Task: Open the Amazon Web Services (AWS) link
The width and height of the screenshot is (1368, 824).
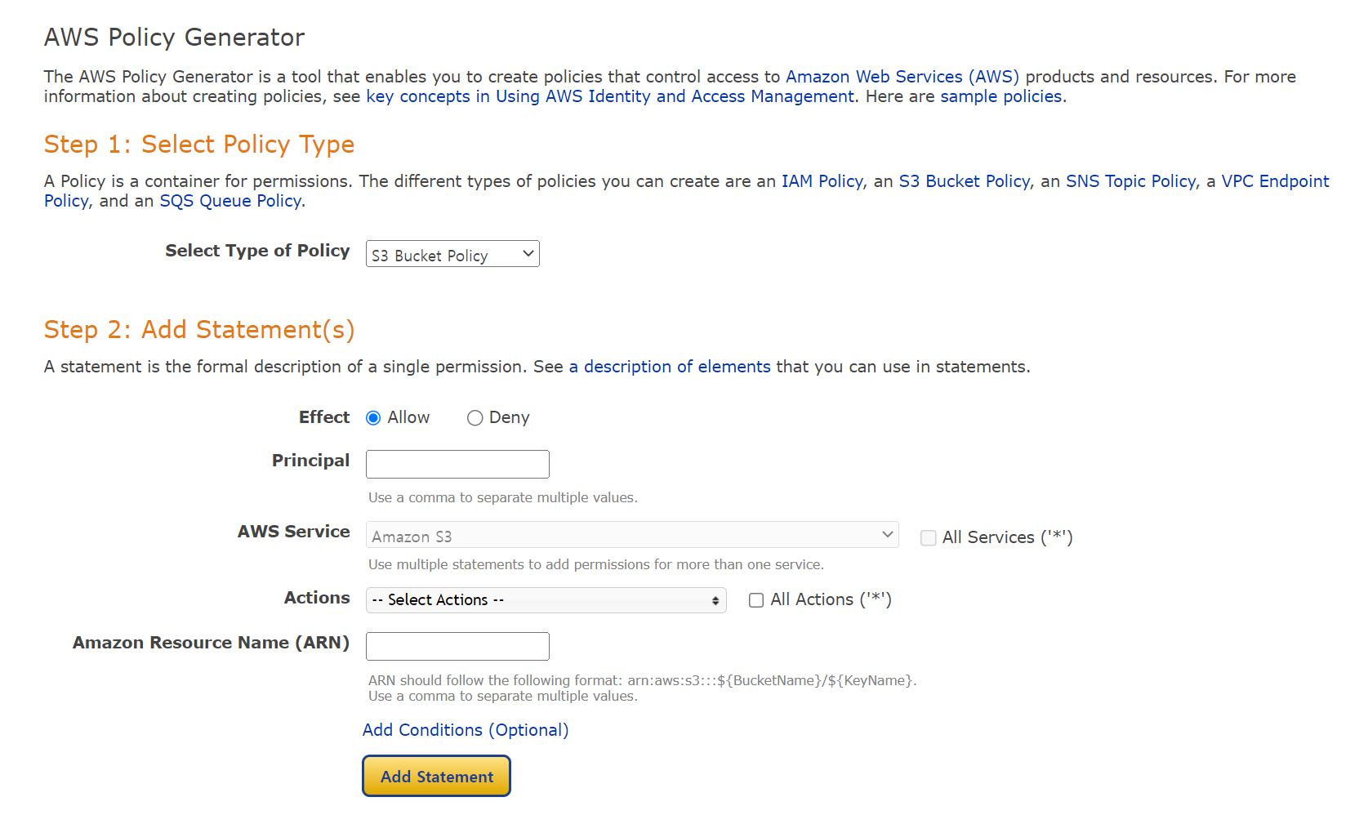Action: 902,77
